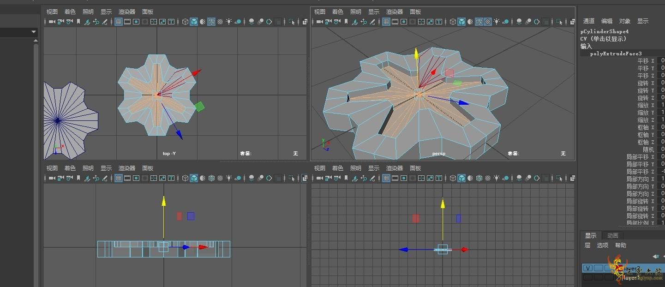Click 局部平移 Z attribute label
665x287 pixels.
(x=640, y=172)
